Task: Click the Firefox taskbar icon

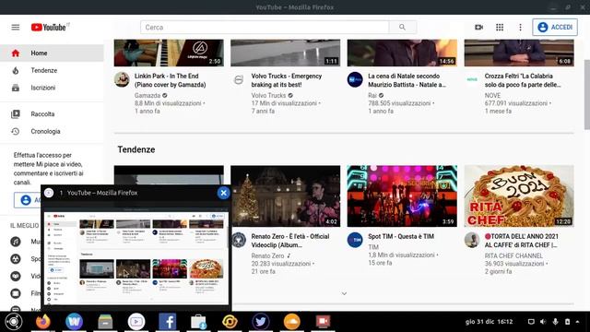Action: [x=43, y=322]
